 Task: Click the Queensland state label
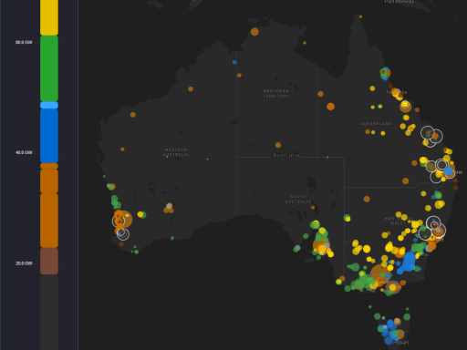point(376,124)
